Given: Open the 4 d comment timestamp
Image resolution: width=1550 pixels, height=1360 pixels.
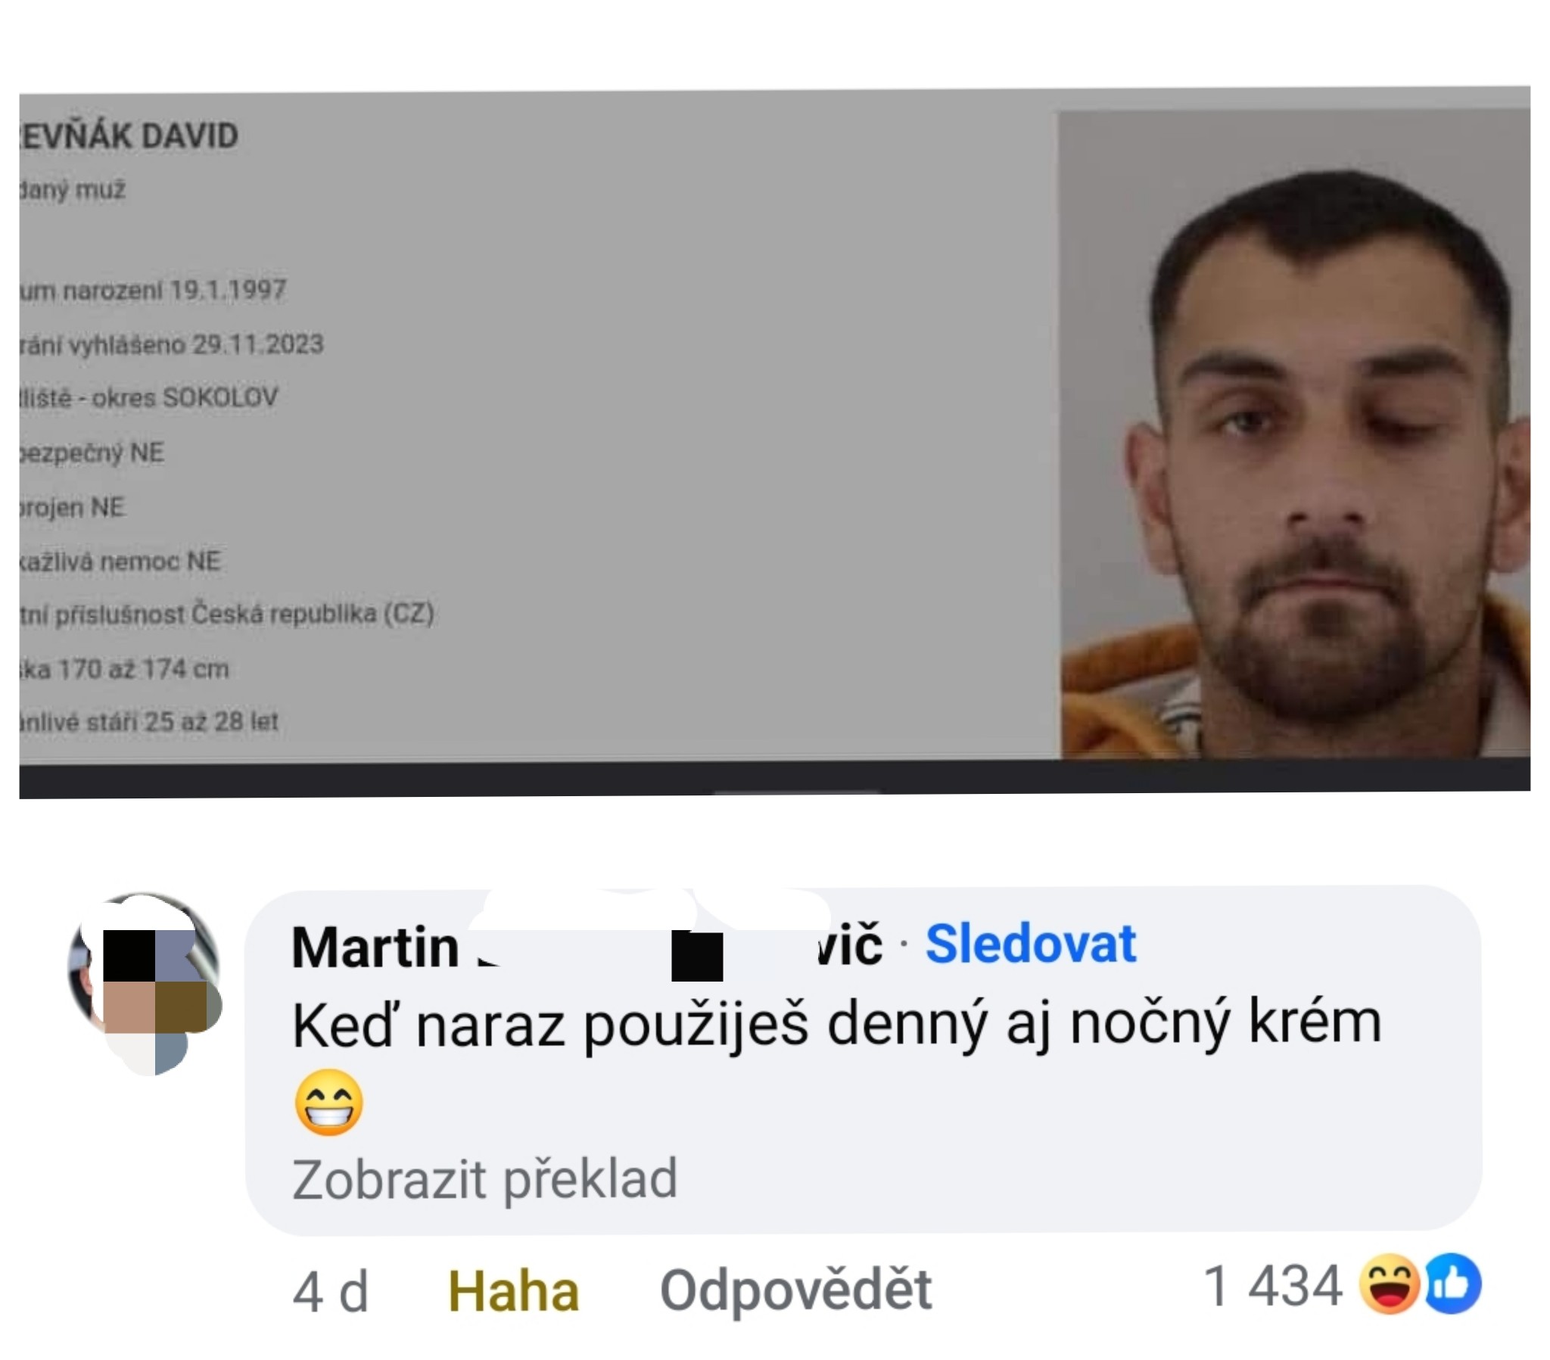Looking at the screenshot, I should (x=331, y=1292).
